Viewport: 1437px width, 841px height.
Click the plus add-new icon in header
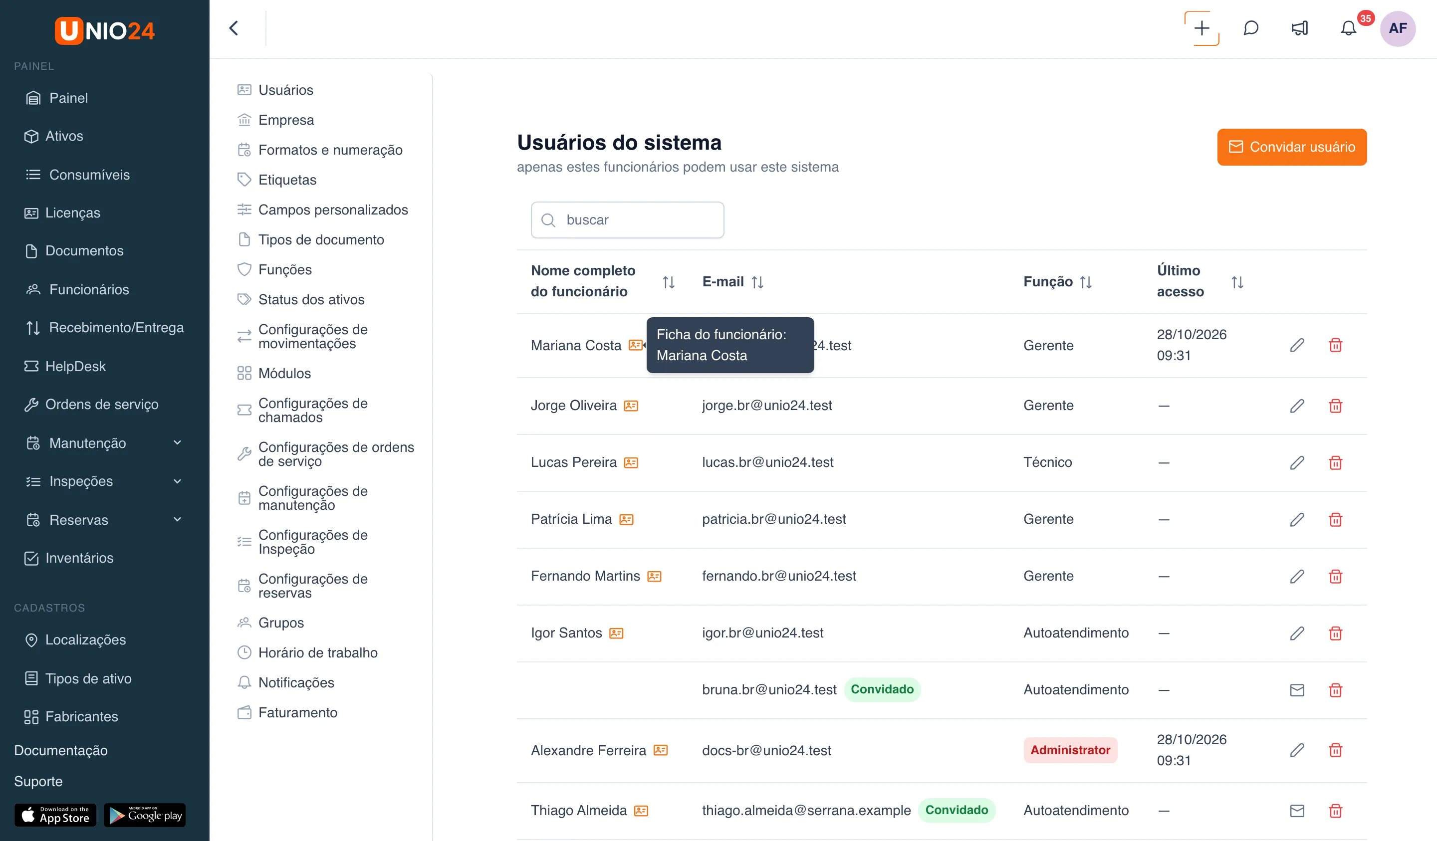tap(1201, 28)
